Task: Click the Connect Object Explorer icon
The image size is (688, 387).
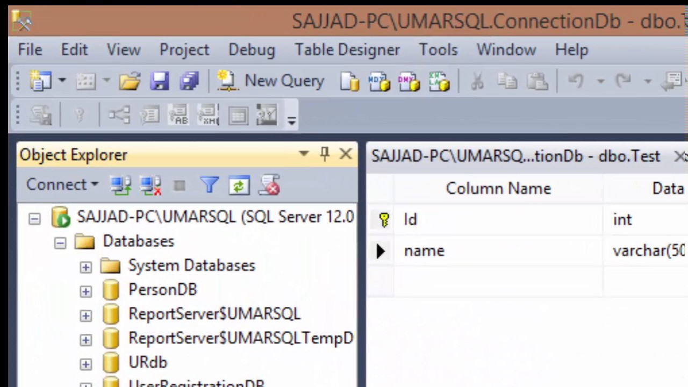Action: [x=121, y=185]
